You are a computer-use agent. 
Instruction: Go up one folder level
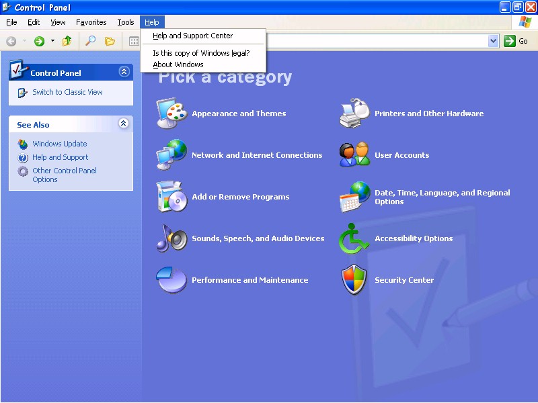coord(67,41)
